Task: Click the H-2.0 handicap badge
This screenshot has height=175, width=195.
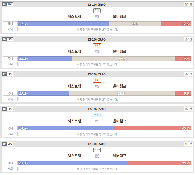Action: click(x=97, y=80)
